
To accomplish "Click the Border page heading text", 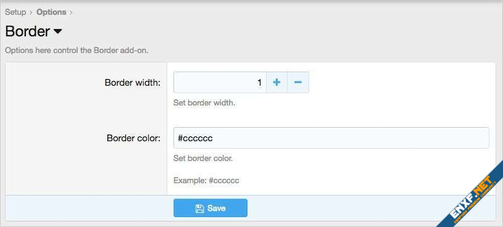I will coord(28,31).
